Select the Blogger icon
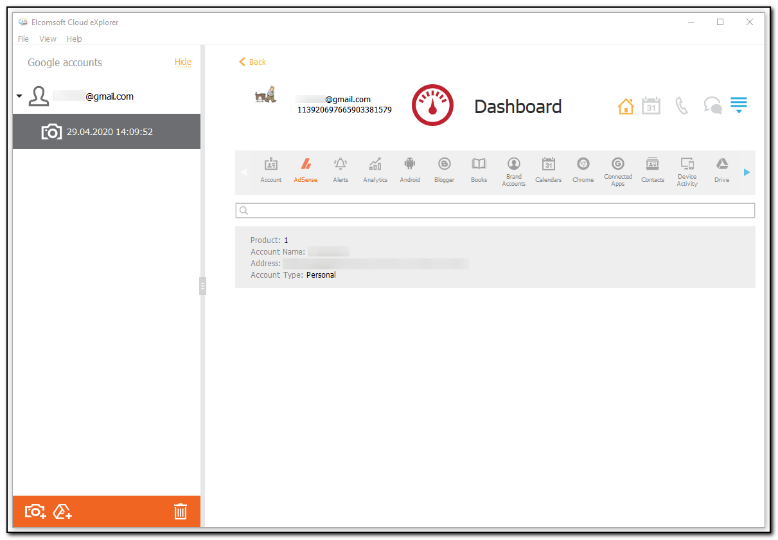This screenshot has height=540, width=778. pos(444,170)
